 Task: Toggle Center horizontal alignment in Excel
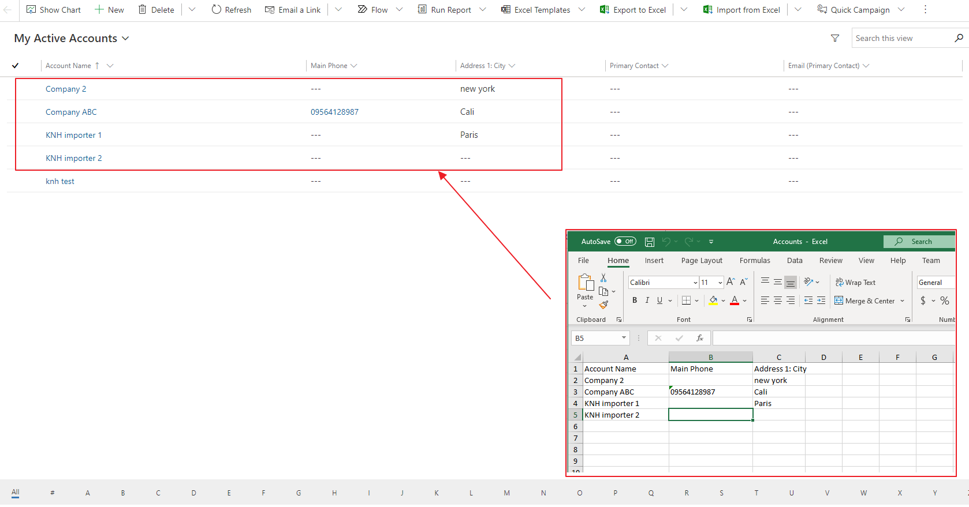pyautogui.click(x=778, y=301)
